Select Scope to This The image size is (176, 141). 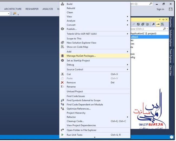pyautogui.click(x=74, y=39)
